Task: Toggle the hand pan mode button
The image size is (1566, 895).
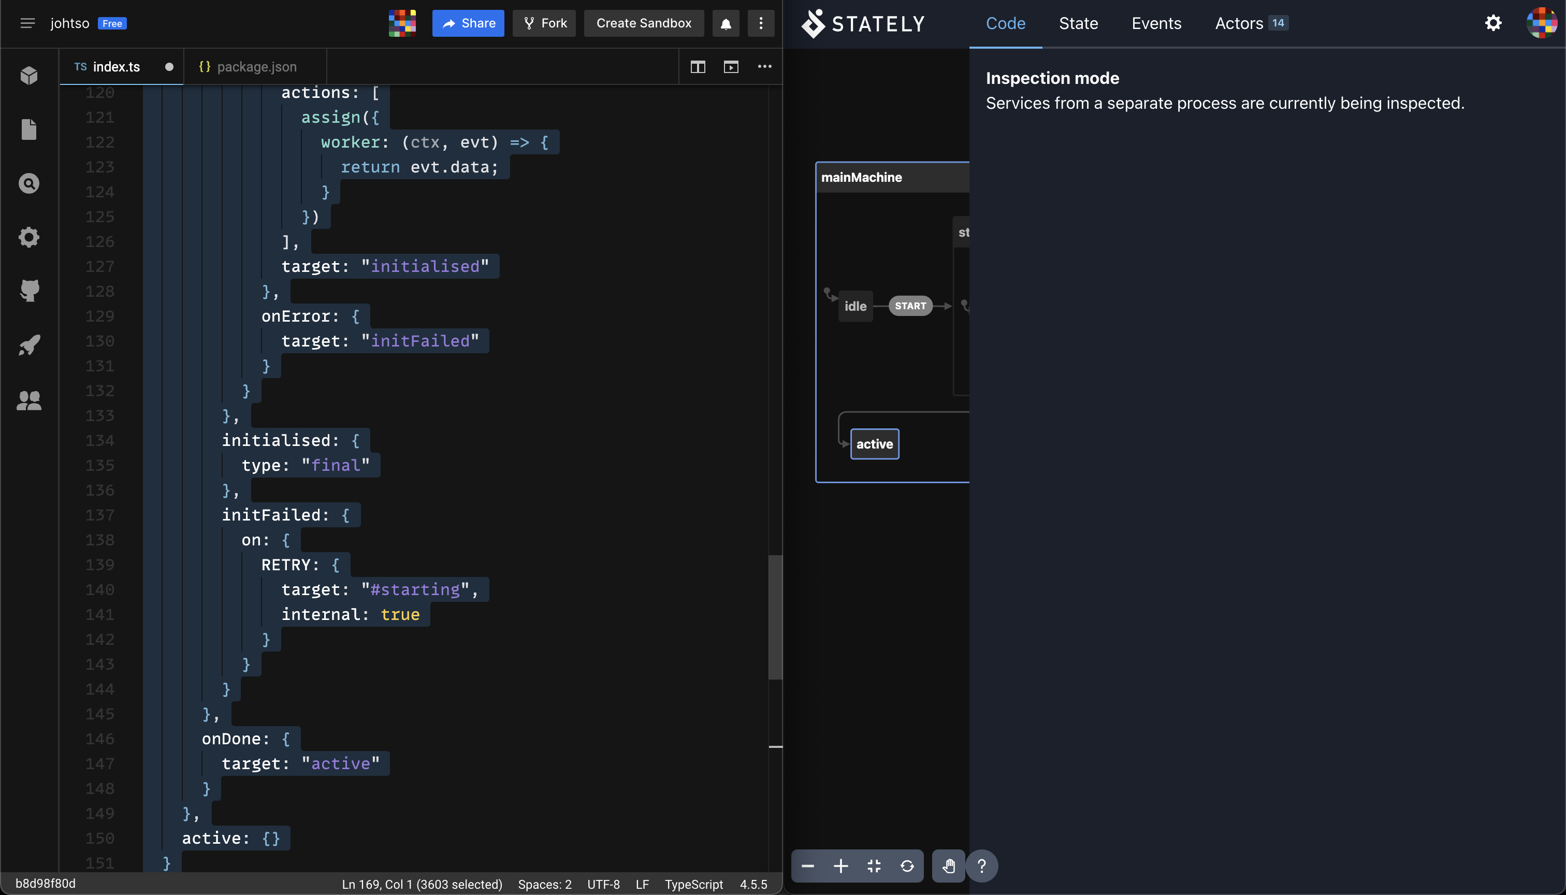Action: (x=948, y=866)
